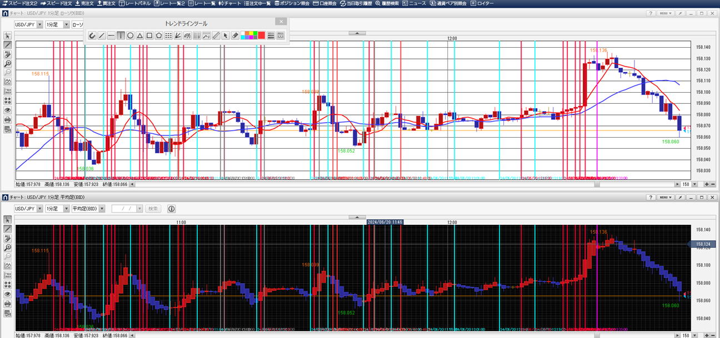720x338 pixels.
Task: Open the line style selector
Action: pyautogui.click(x=280, y=36)
